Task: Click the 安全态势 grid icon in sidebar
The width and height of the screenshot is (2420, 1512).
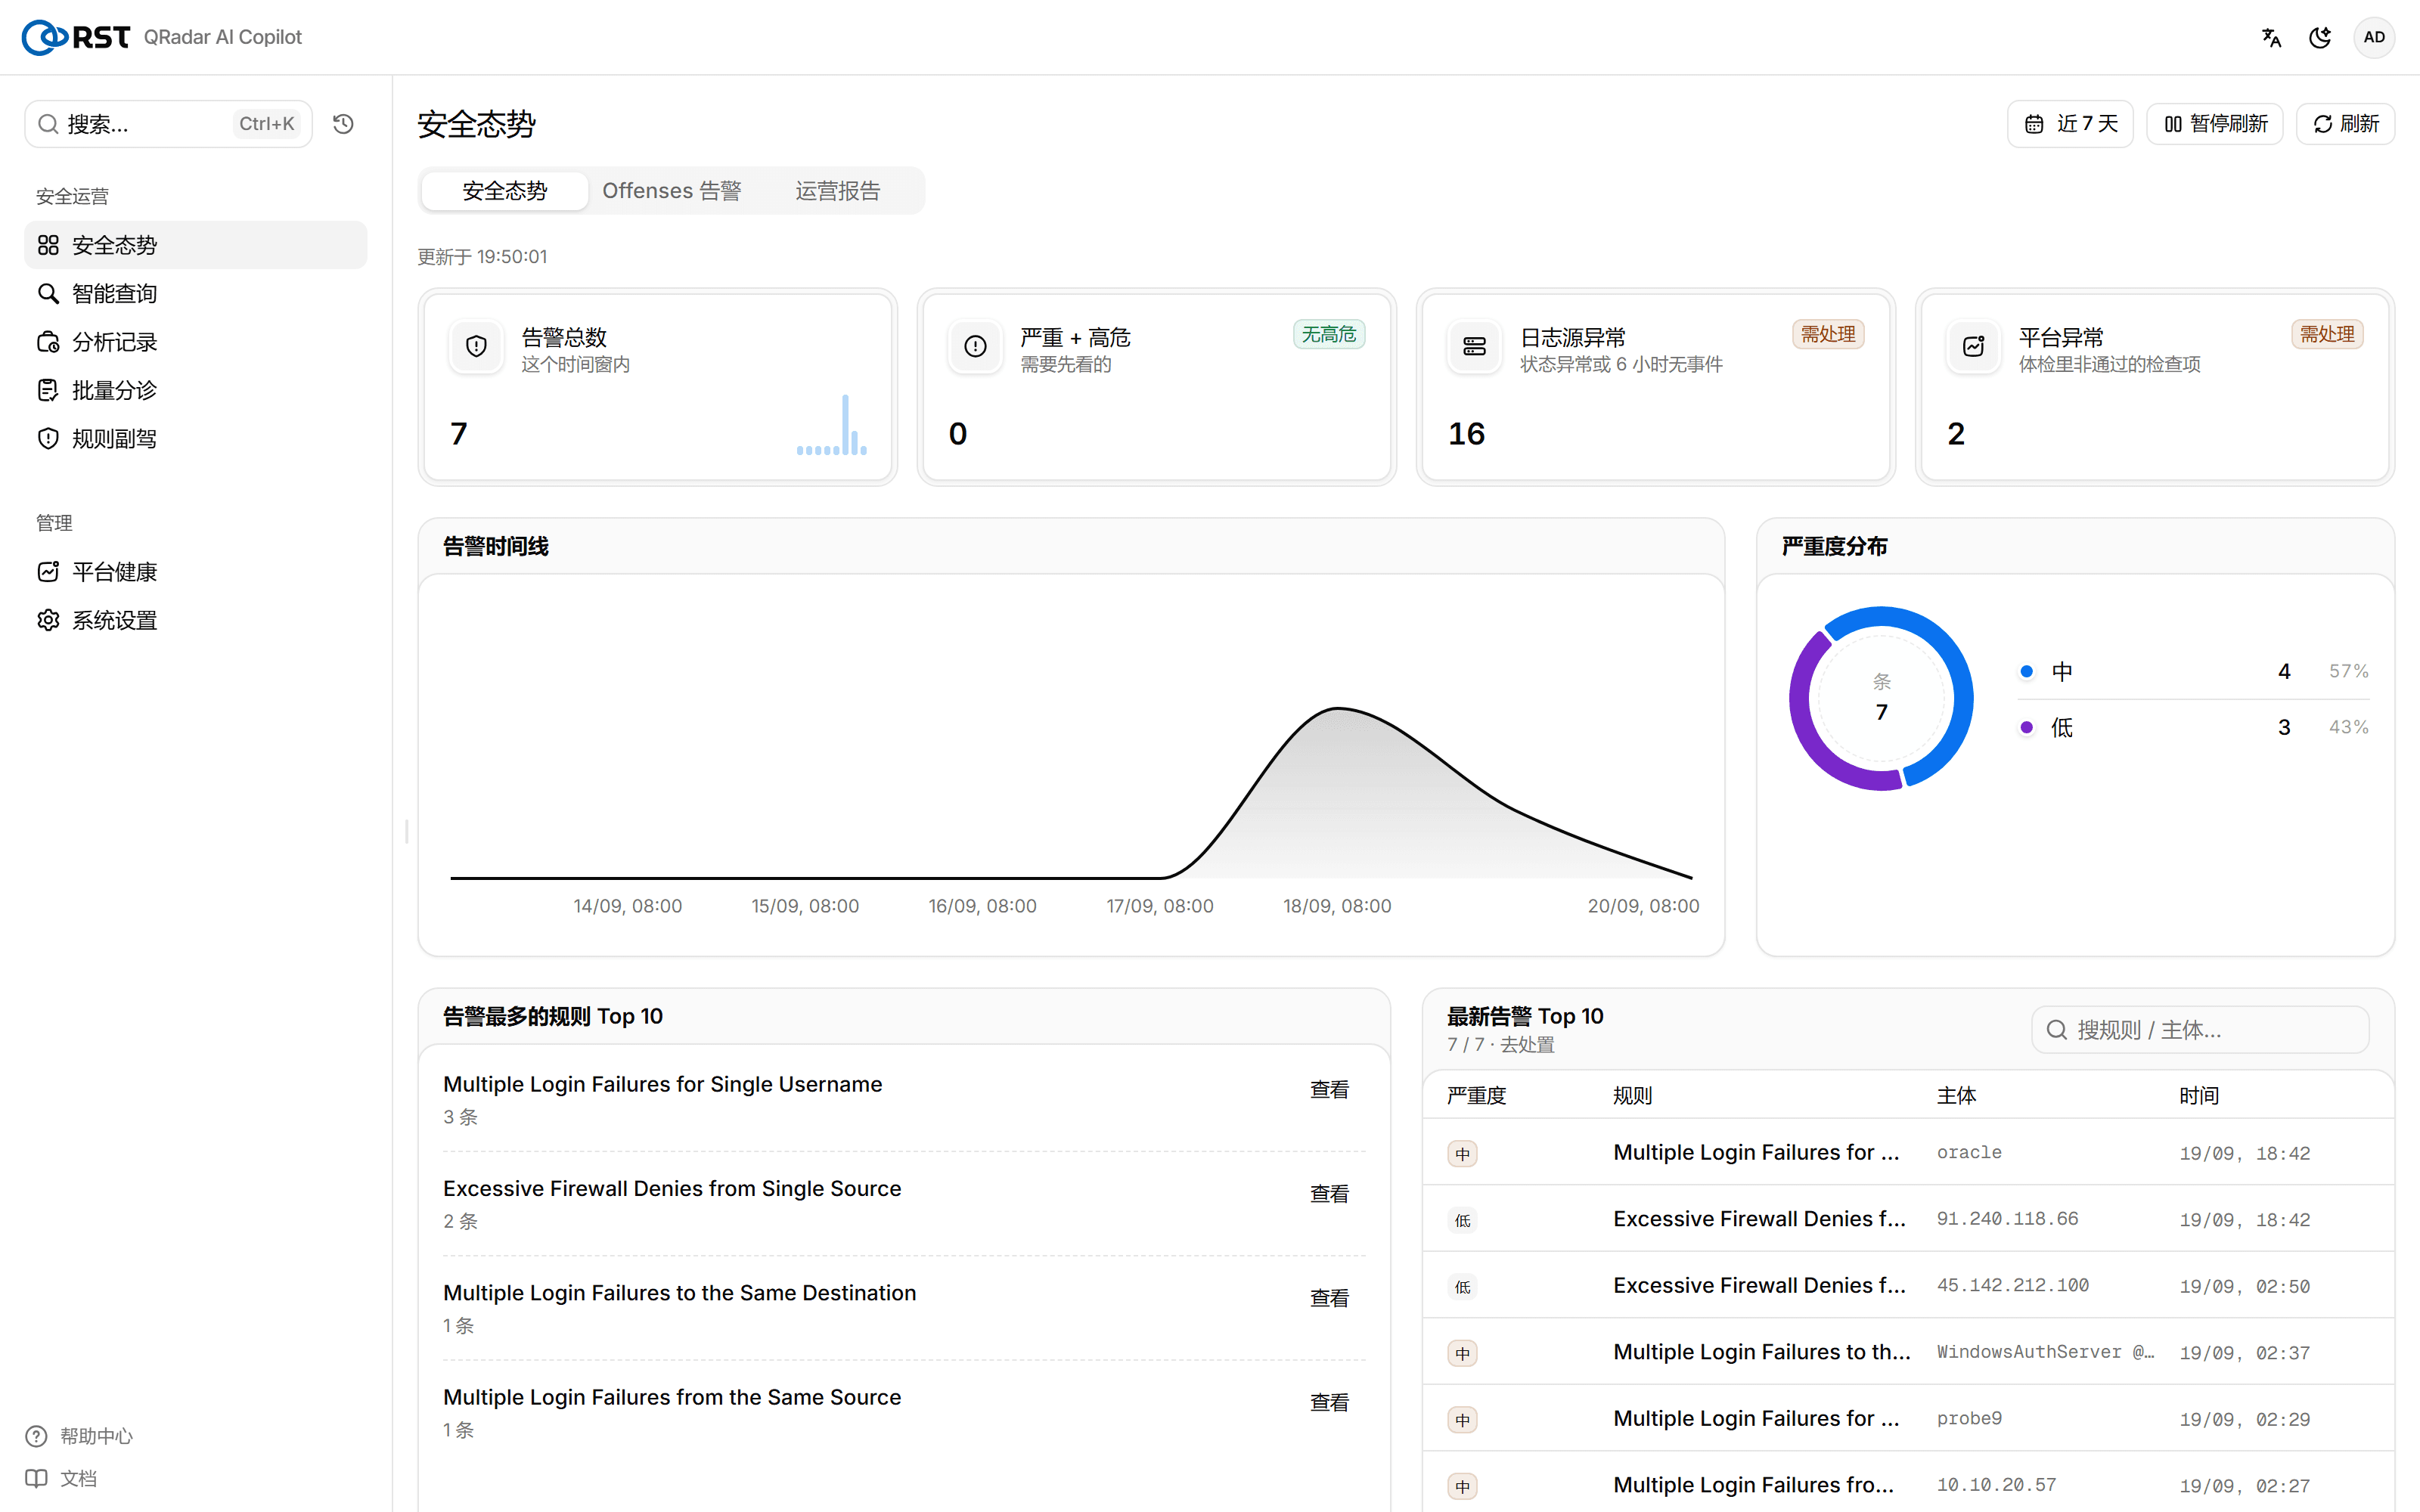Action: click(48, 245)
